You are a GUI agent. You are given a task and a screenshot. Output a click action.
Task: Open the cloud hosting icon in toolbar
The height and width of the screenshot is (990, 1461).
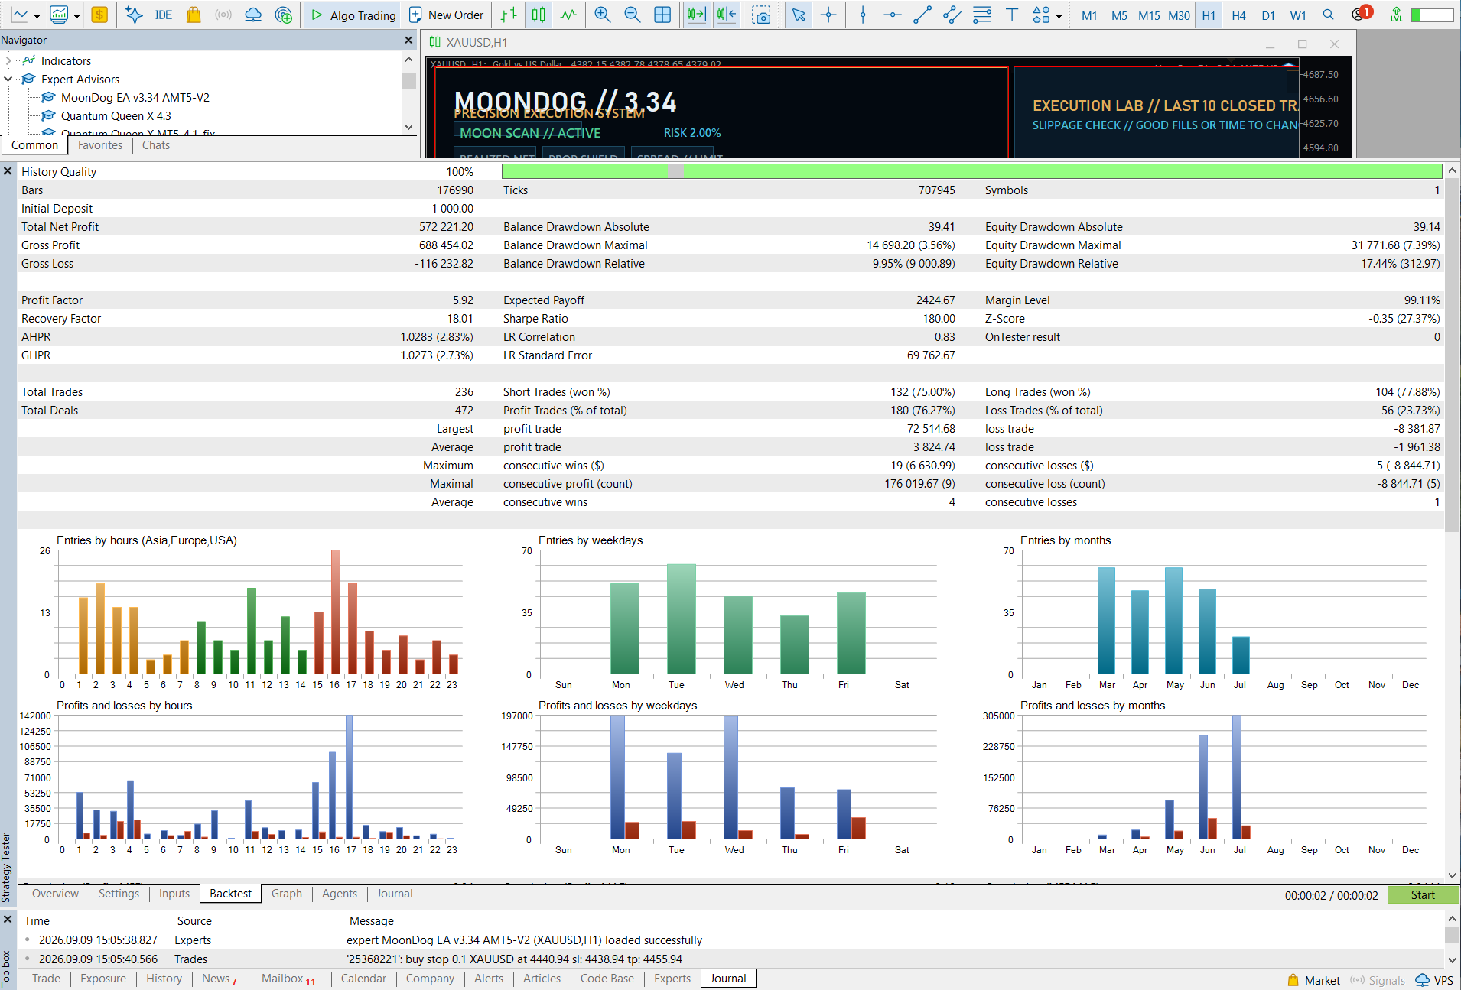pos(253,15)
